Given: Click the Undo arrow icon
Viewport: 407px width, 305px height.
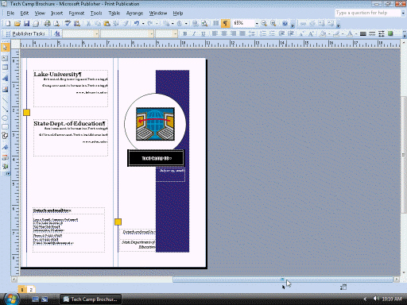Looking at the screenshot, I should coord(137,24).
